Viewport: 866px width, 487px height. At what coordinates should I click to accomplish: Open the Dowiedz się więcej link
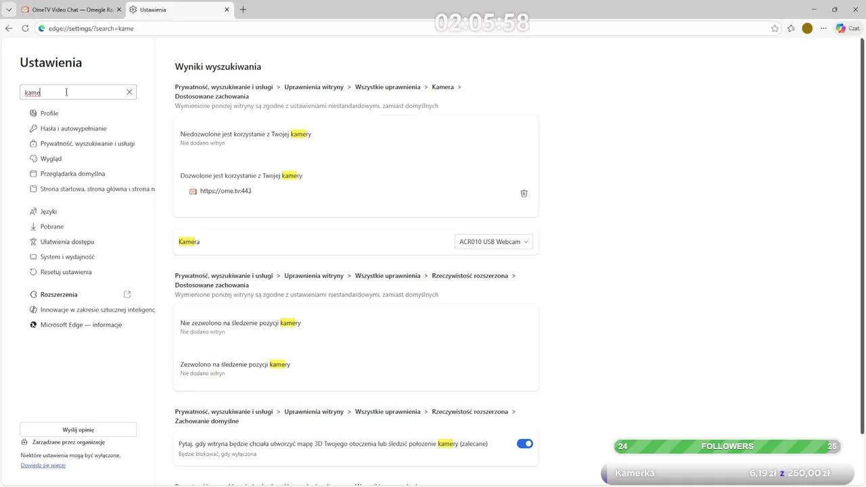(43, 465)
